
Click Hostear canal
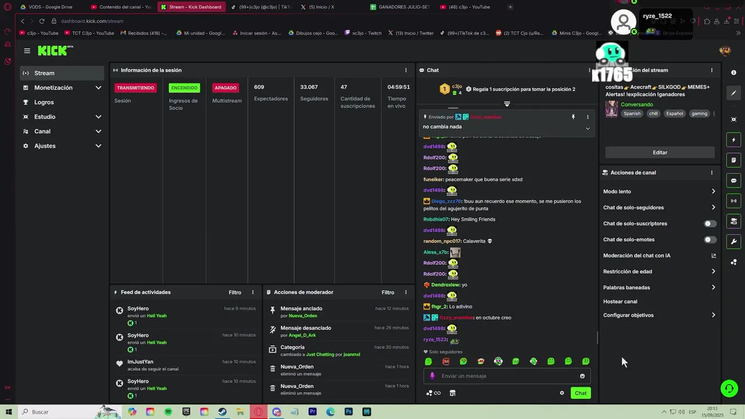[x=620, y=301]
